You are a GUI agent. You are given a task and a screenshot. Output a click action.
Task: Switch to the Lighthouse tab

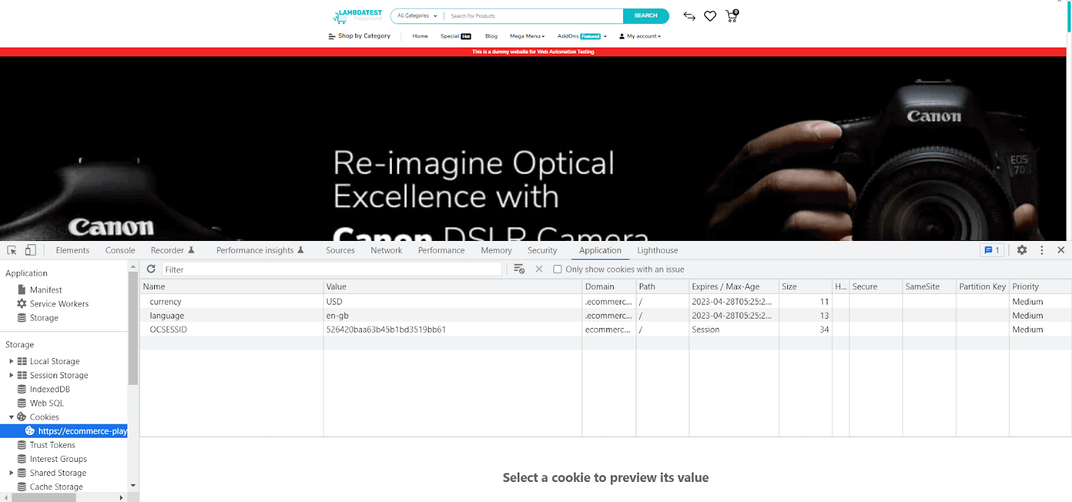[657, 250]
